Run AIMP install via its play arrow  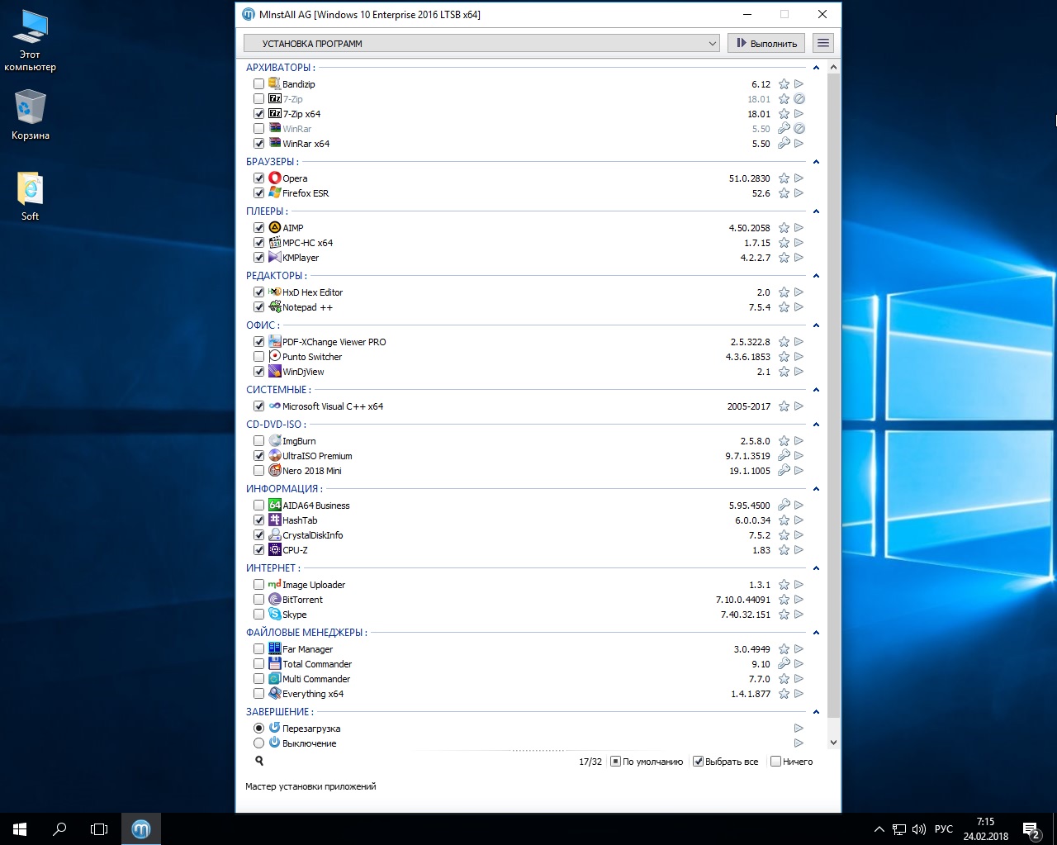coord(799,228)
